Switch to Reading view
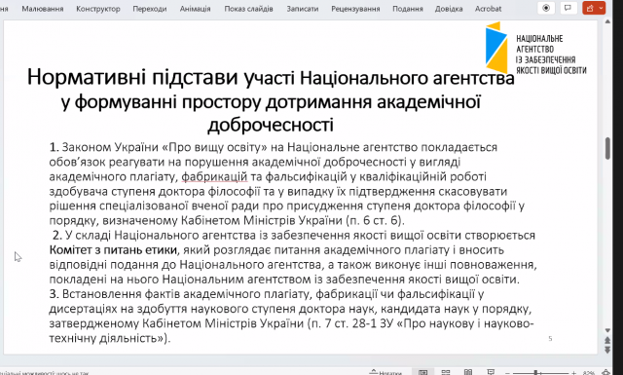This screenshot has width=623, height=375. tap(468, 372)
